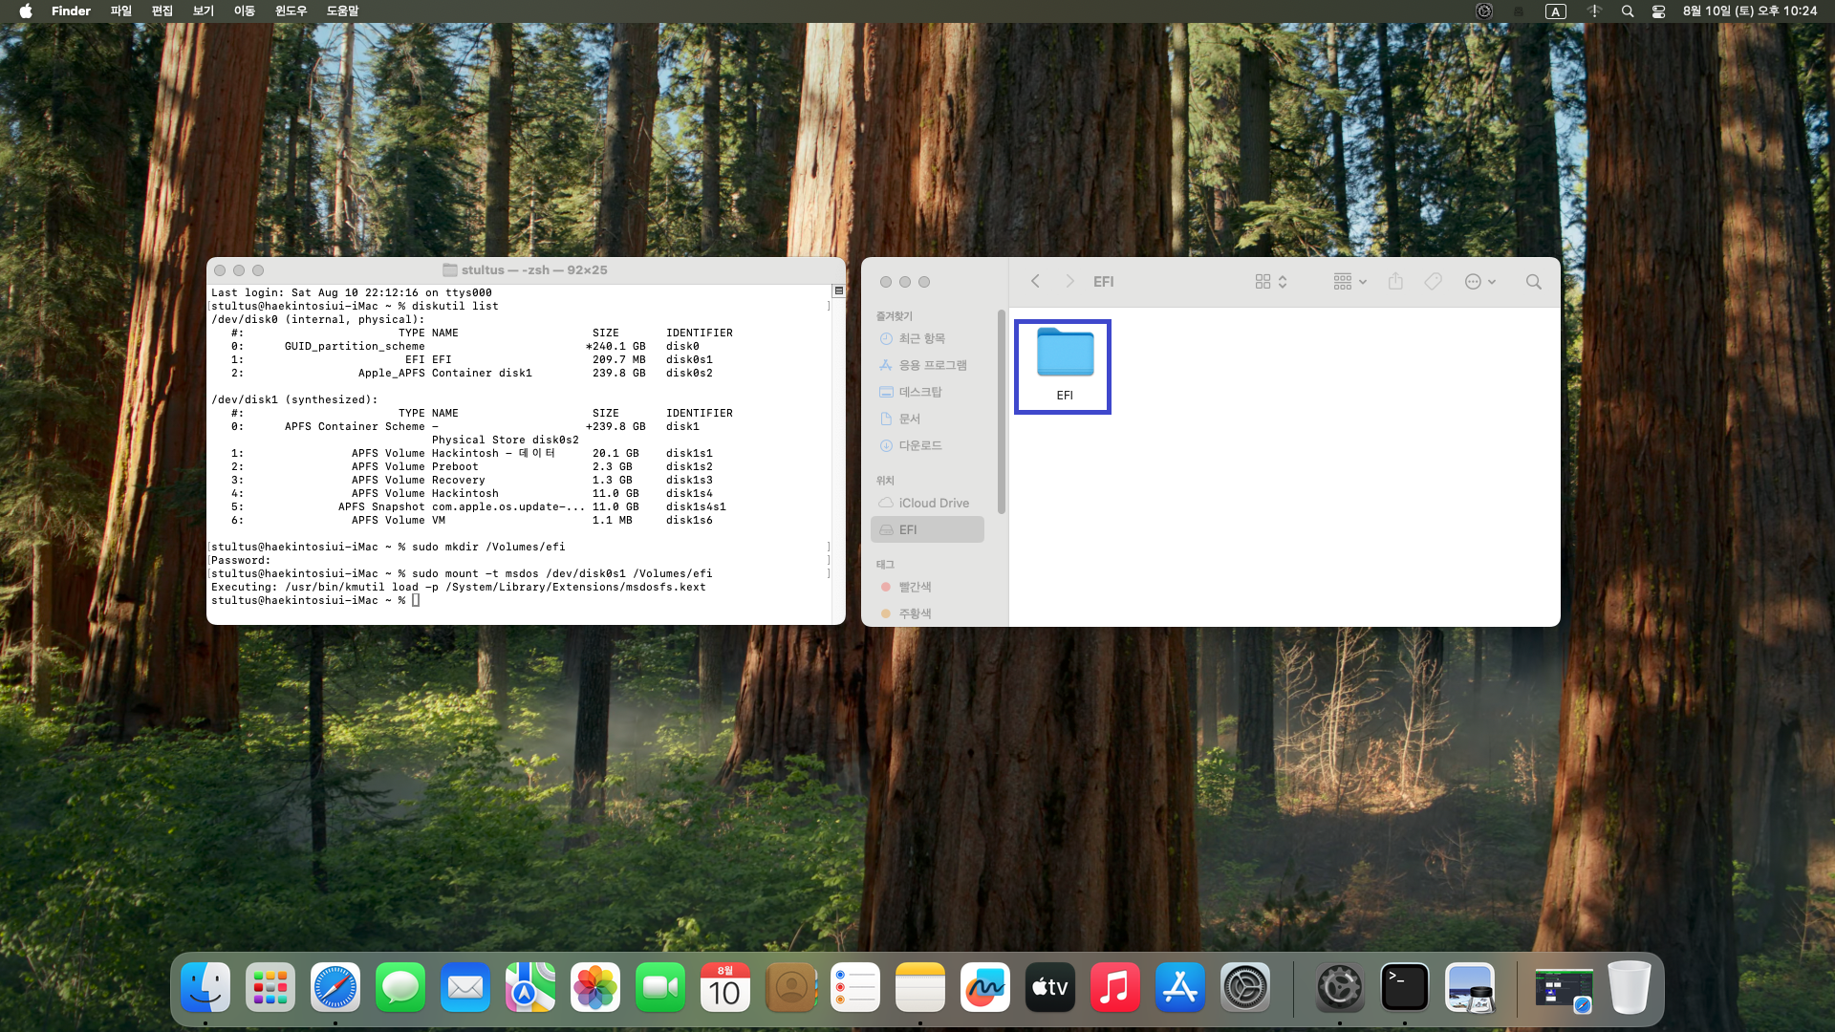The image size is (1835, 1032).
Task: Select iCloud Drive in Finder sidebar
Action: point(927,503)
